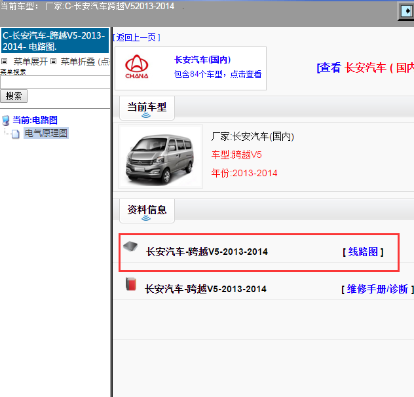Click the blue C-长安汽车-跨越V5-2013-2014- 电路图 header
Screen dimensions: 414x397
(x=55, y=41)
